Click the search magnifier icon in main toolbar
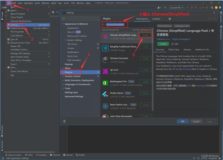 pos(212,8)
